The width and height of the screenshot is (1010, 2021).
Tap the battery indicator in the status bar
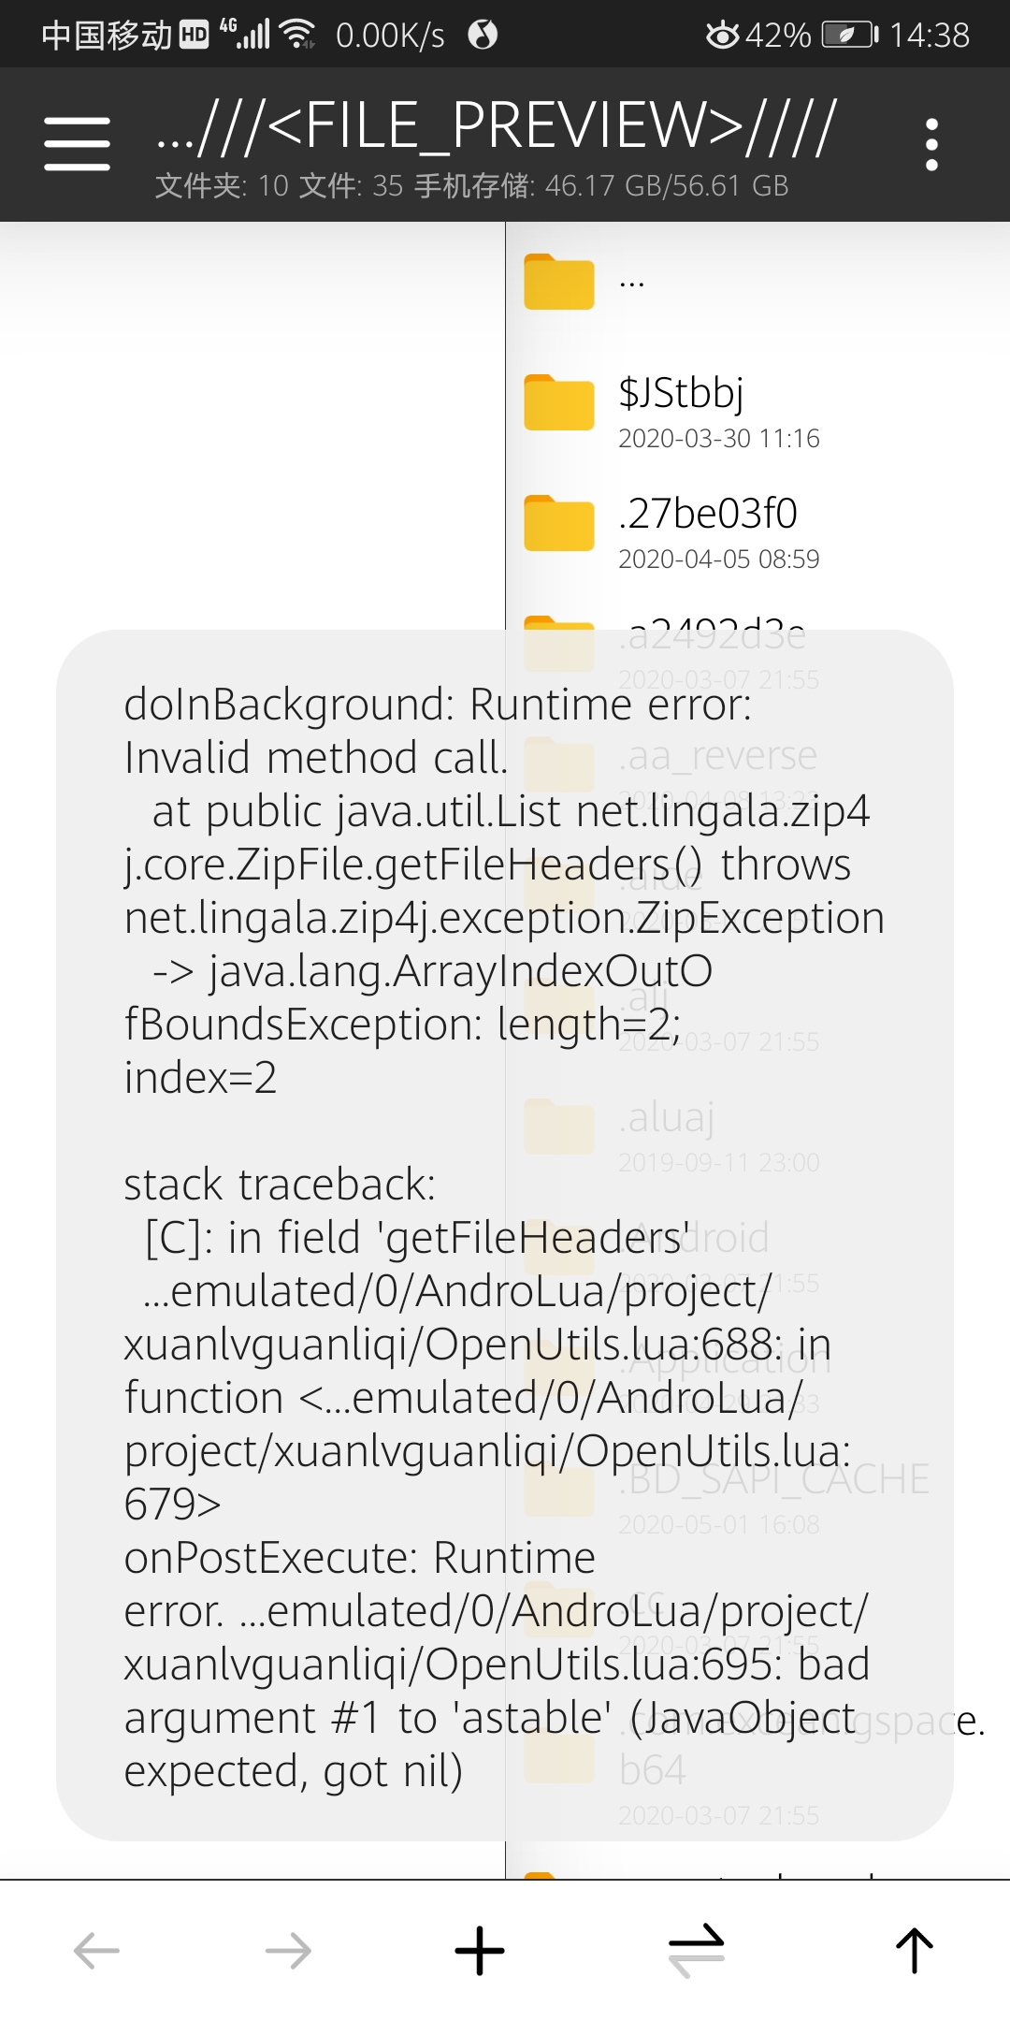(844, 34)
